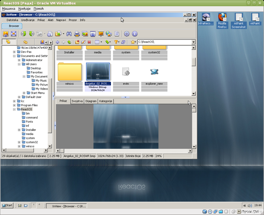Click the ReactOS Start button
The height and width of the screenshot is (215, 264).
(x=7, y=205)
